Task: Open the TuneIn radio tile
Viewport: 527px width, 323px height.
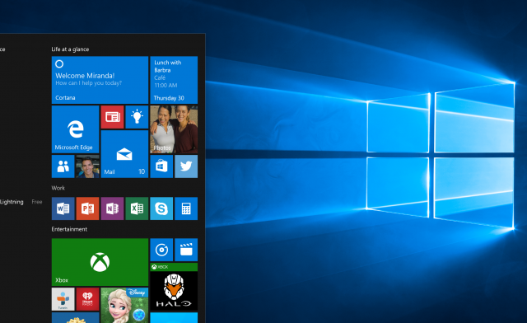Action: (x=63, y=299)
